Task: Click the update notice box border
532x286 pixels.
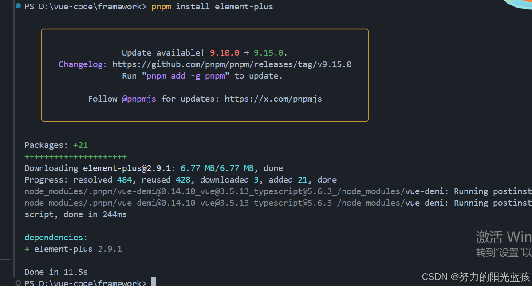Action: tap(205, 30)
